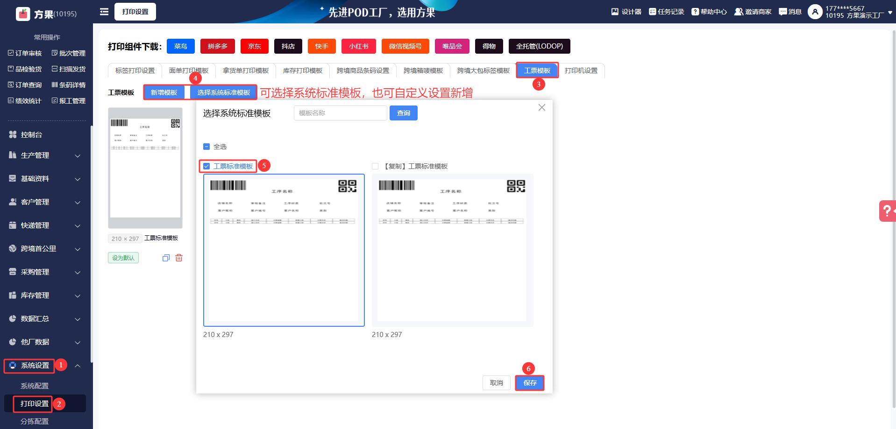This screenshot has width=896, height=429.
Task: Open 报工管理 shortcut
Action: (x=69, y=101)
